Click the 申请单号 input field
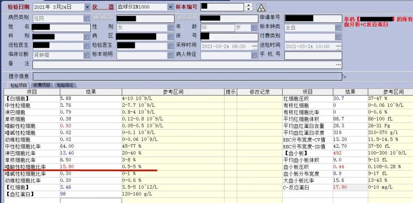 coord(313,19)
